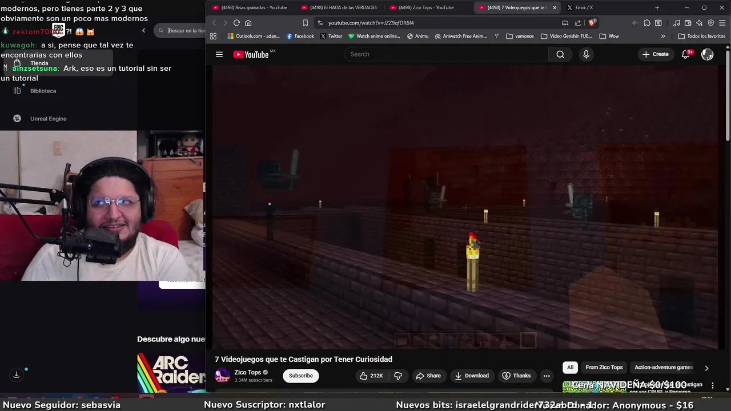Collapse Epic launcher sidebar back arrow
The width and height of the screenshot is (731, 411).
[143, 30]
